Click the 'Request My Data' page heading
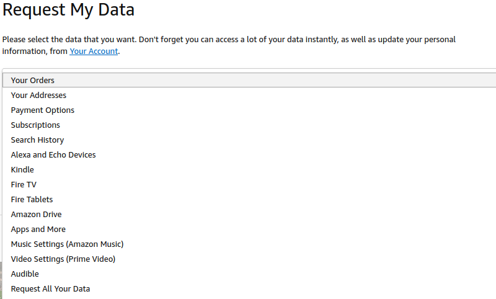This screenshot has height=299, width=496. point(68,11)
